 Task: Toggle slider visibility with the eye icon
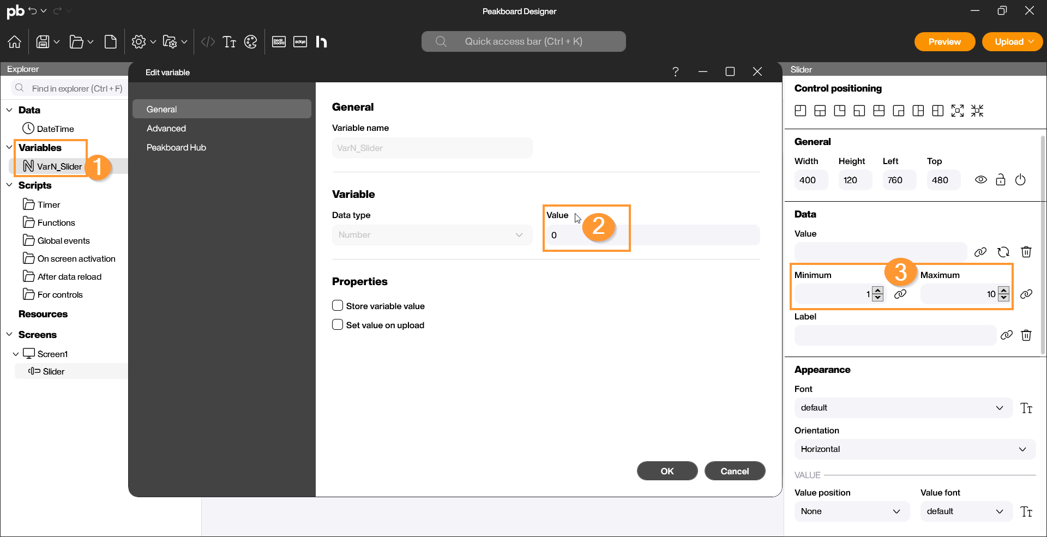click(980, 180)
